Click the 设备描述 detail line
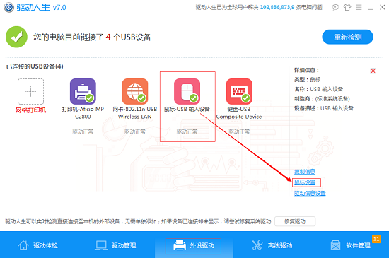This screenshot has width=389, height=258. (x=324, y=108)
